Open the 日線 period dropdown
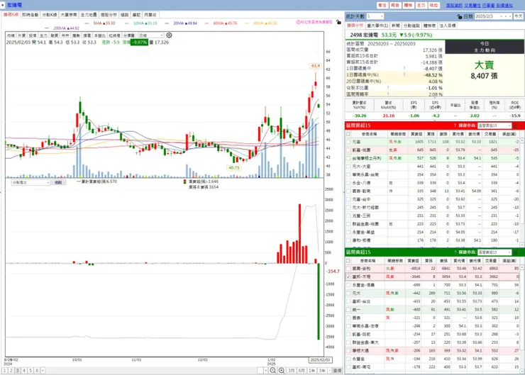The width and height of the screenshot is (525, 375). pos(151,35)
